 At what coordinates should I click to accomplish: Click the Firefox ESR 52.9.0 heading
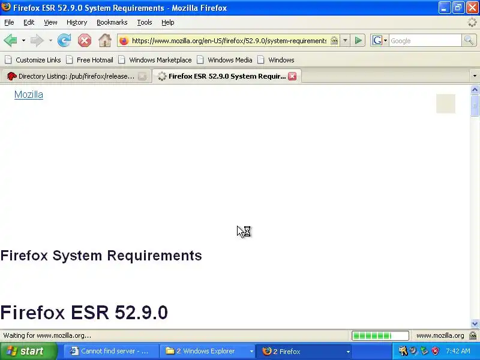(x=84, y=313)
